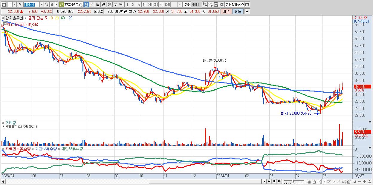Click the 3D bar volume icon

[344, 181]
